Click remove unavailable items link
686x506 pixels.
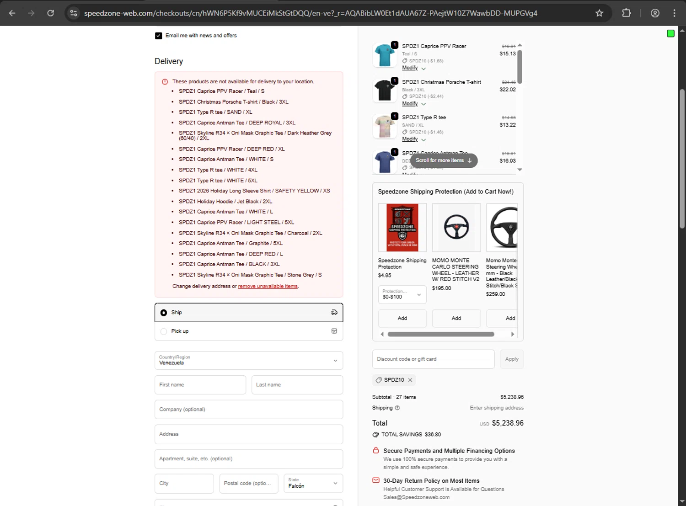tap(268, 287)
